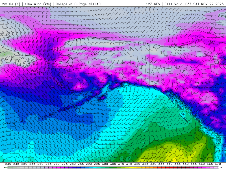Click the 355 value on color scale

click(194, 164)
